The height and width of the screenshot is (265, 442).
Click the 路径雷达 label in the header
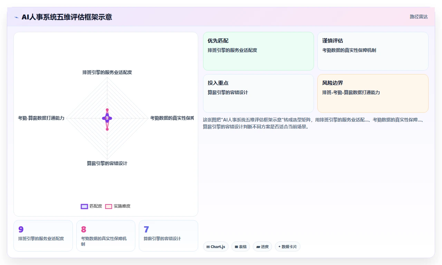point(419,17)
